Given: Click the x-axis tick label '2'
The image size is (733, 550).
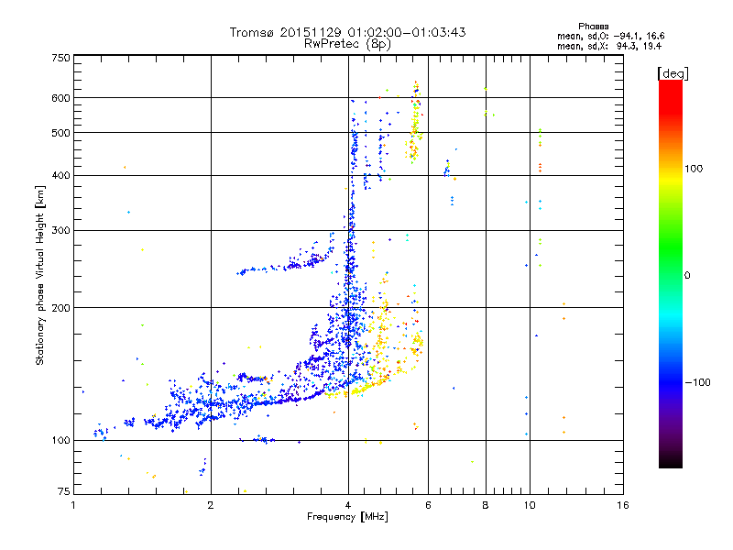Looking at the screenshot, I should [211, 505].
